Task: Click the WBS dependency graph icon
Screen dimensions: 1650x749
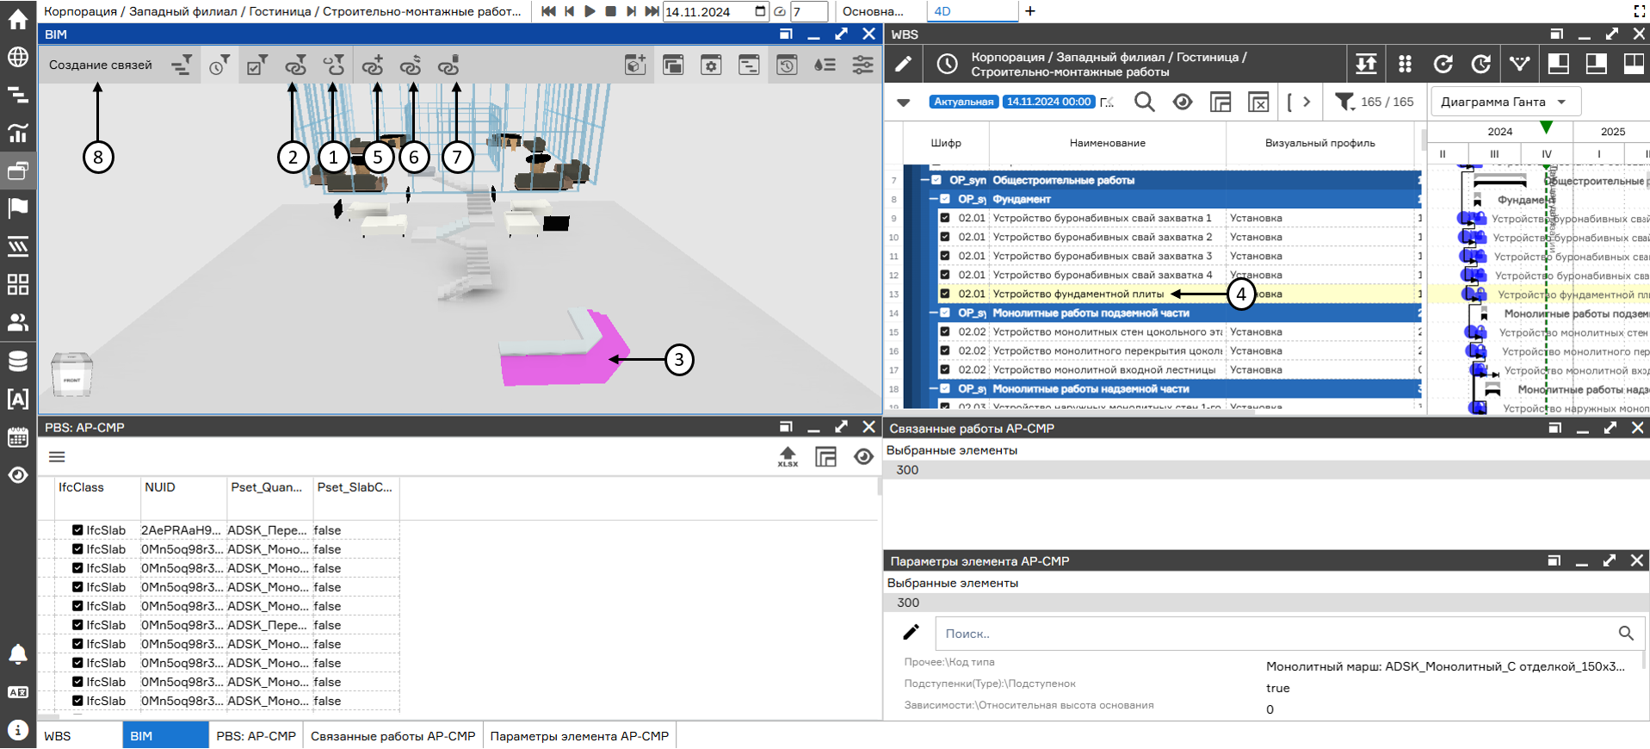Action: pyautogui.click(x=1519, y=64)
